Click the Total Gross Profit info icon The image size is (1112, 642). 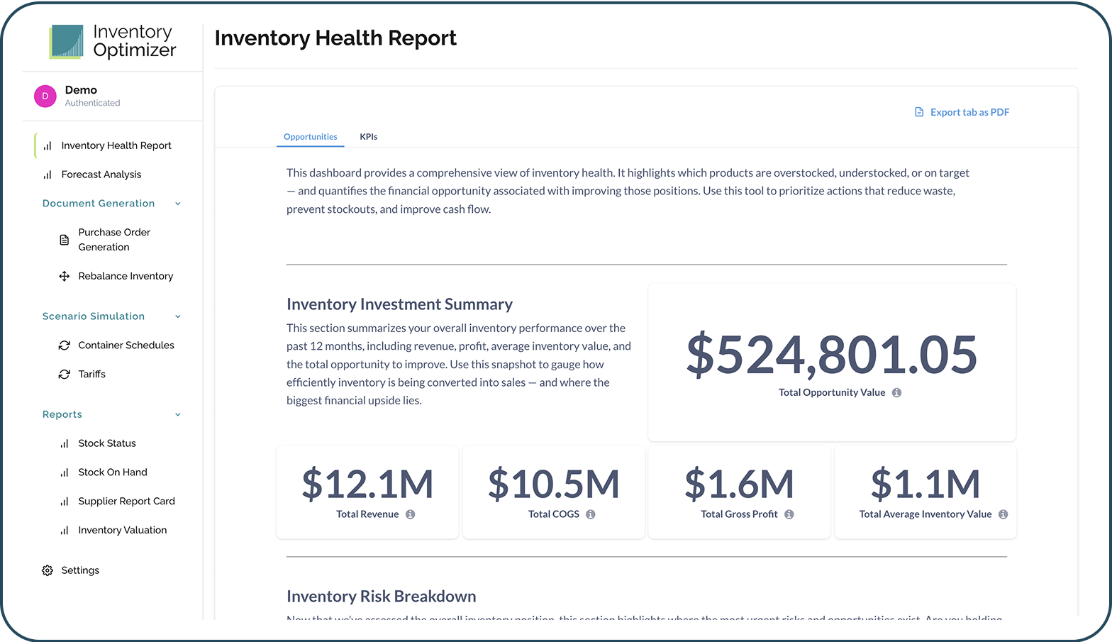click(x=789, y=515)
